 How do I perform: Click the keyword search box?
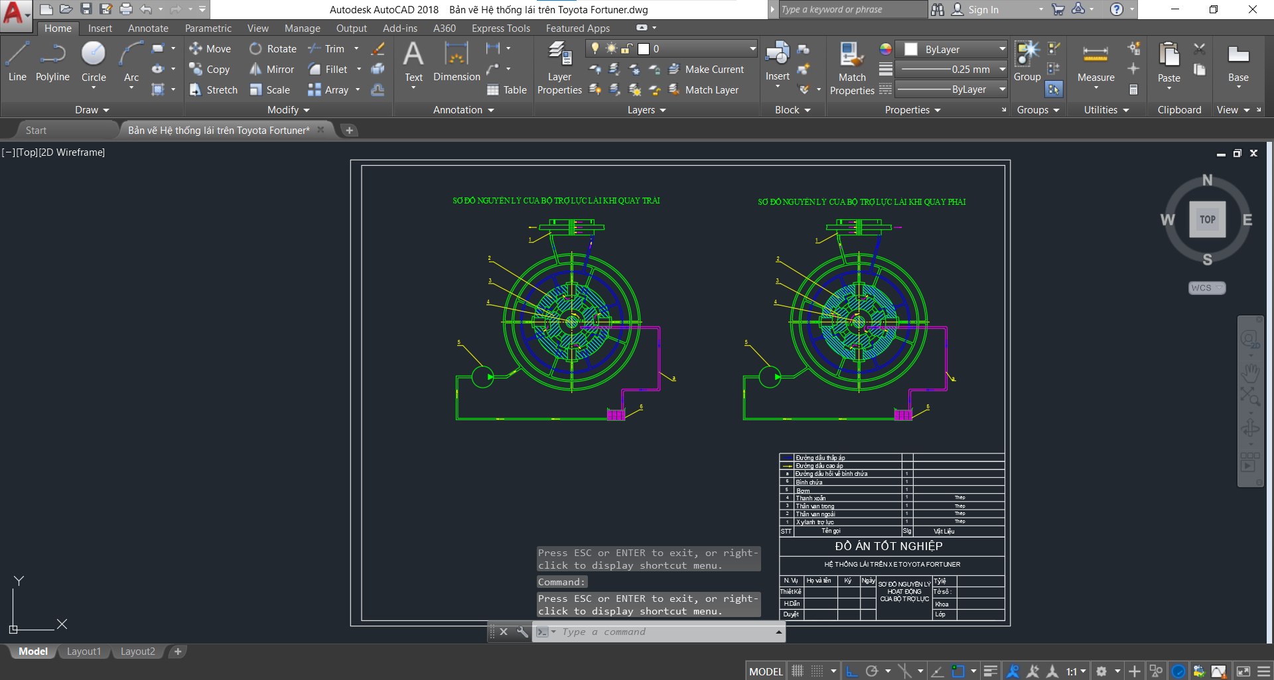tap(853, 9)
